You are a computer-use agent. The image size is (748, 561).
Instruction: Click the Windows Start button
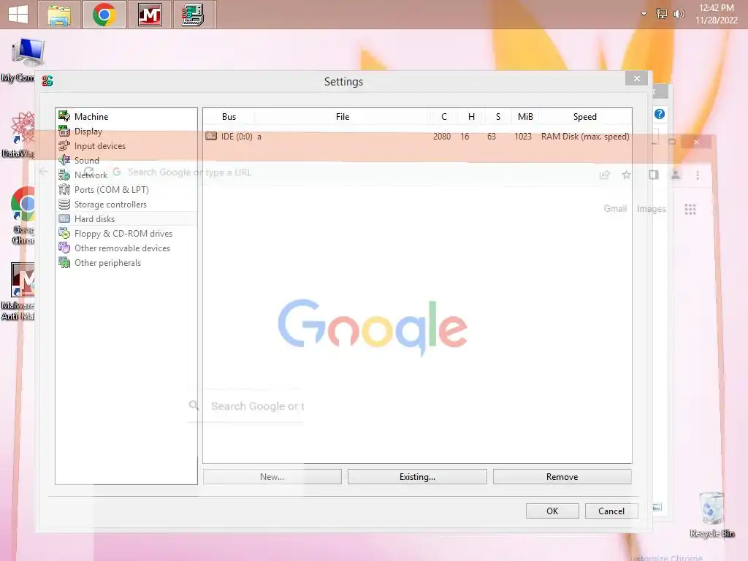coord(18,15)
